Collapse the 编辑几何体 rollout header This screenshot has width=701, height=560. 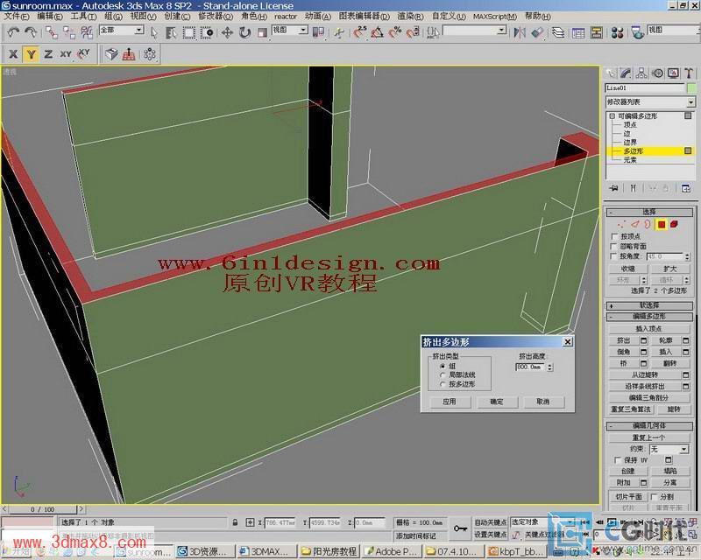(649, 426)
